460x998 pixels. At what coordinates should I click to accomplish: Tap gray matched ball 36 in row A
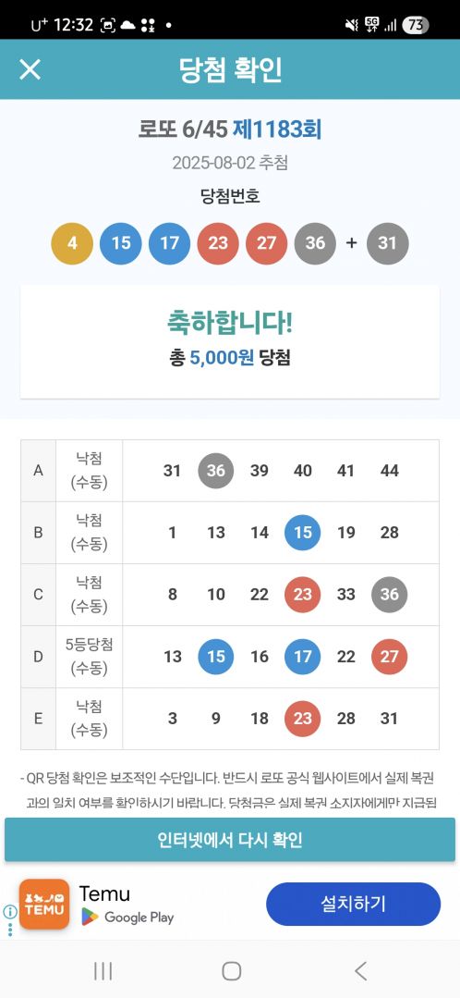(x=216, y=471)
